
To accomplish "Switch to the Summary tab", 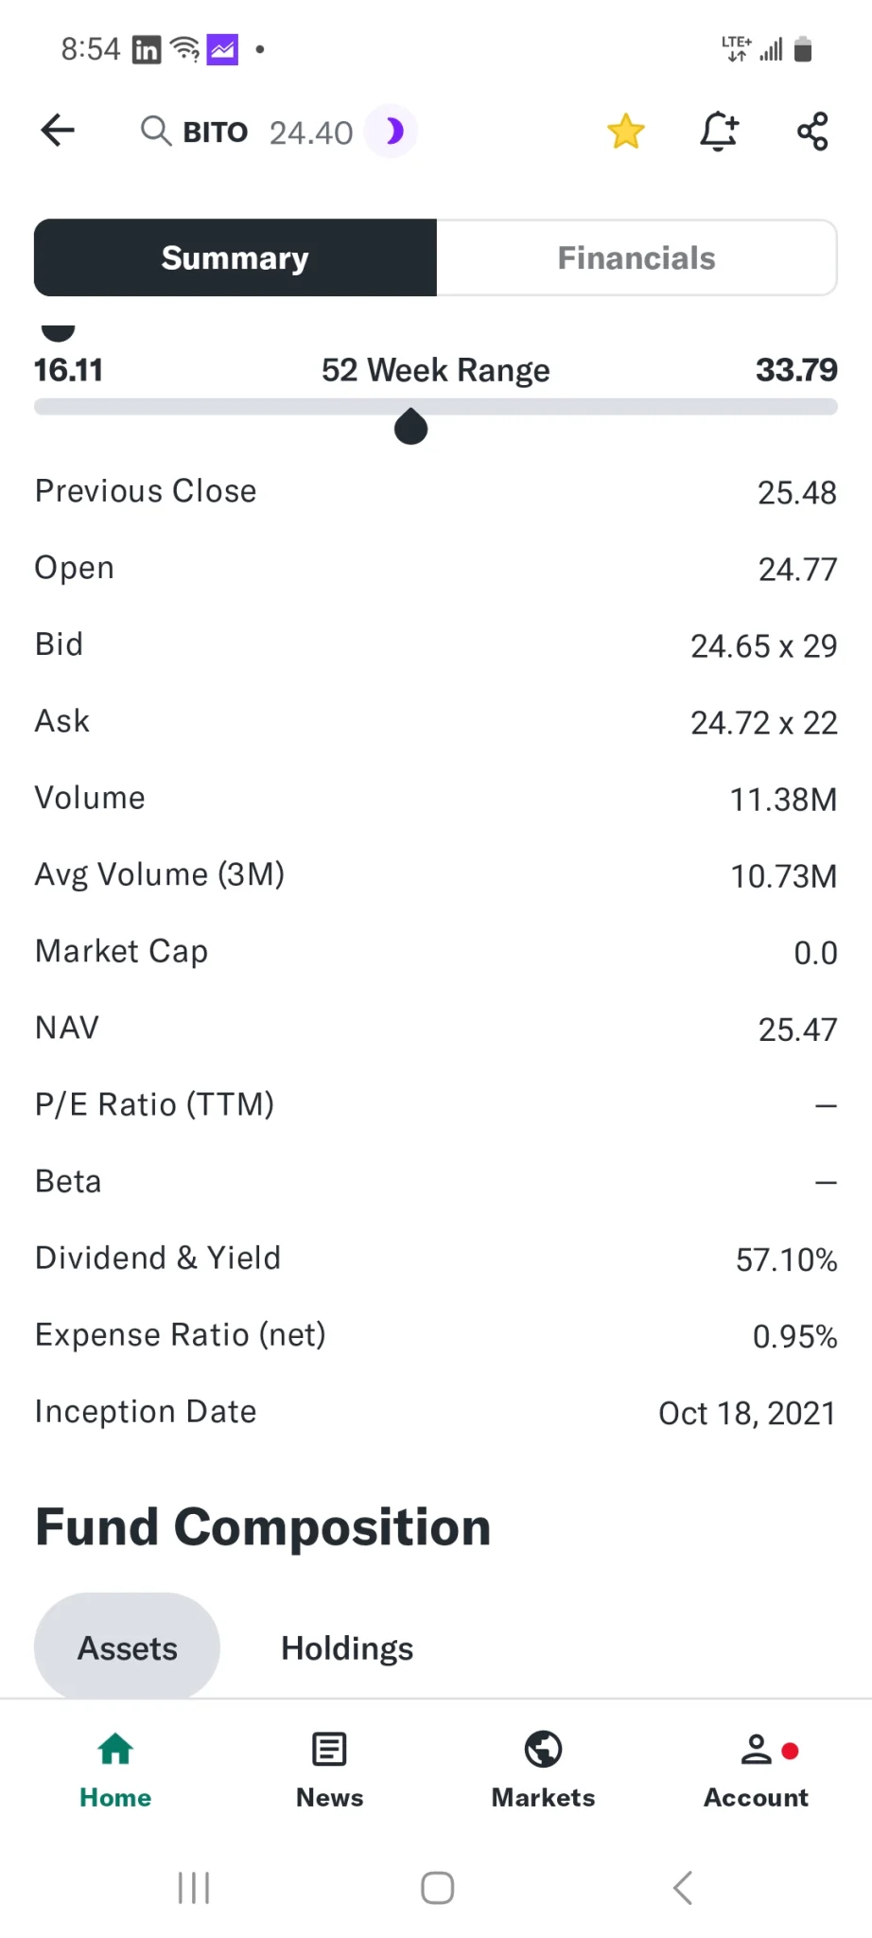I will tap(235, 258).
